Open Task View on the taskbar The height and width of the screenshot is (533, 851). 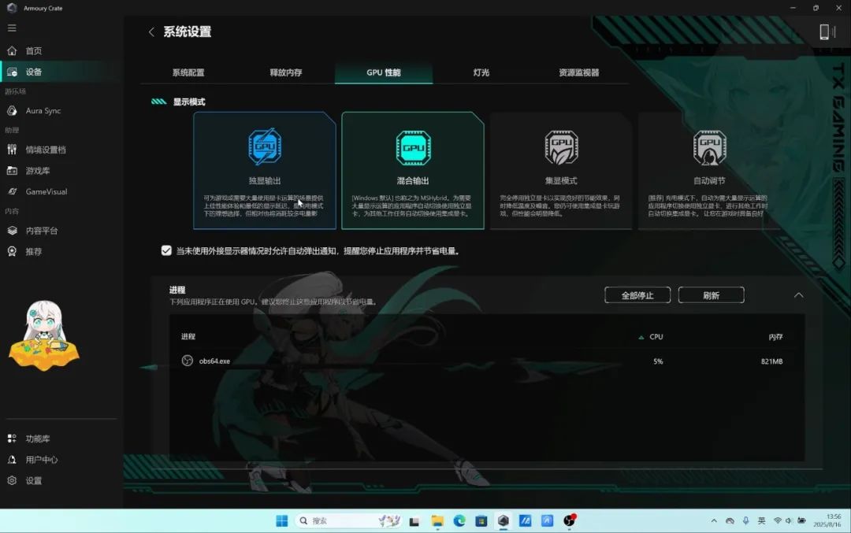(x=414, y=522)
